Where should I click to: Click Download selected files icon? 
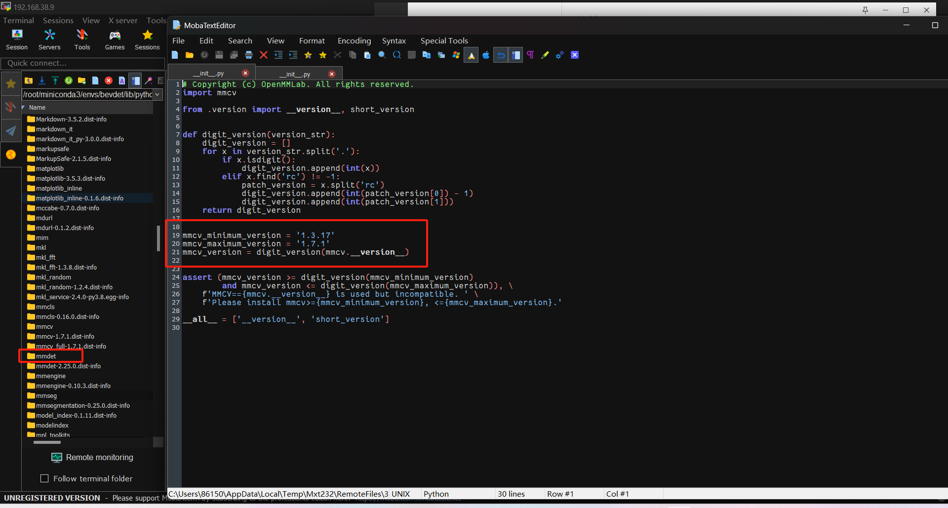click(x=42, y=80)
